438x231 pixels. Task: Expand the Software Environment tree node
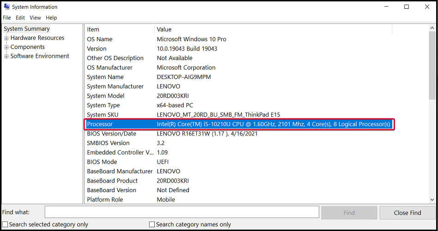(x=6, y=56)
